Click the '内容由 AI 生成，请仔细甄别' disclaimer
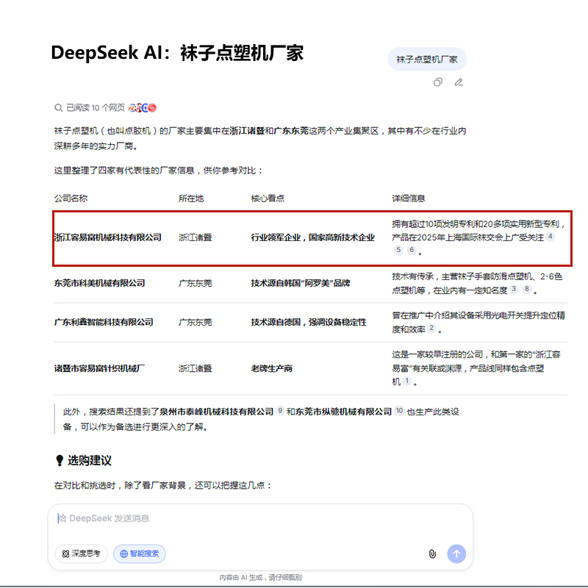Image resolution: width=588 pixels, height=588 pixels. coord(260,578)
